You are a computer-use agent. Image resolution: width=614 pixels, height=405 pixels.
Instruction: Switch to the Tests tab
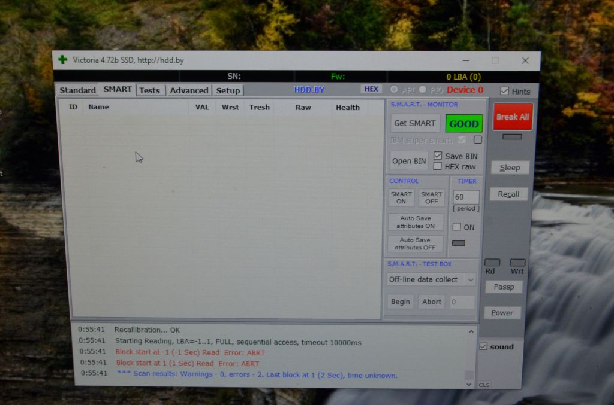tap(149, 90)
